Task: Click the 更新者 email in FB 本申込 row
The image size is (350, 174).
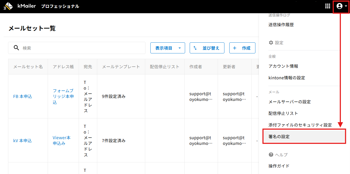Action: tap(234, 96)
